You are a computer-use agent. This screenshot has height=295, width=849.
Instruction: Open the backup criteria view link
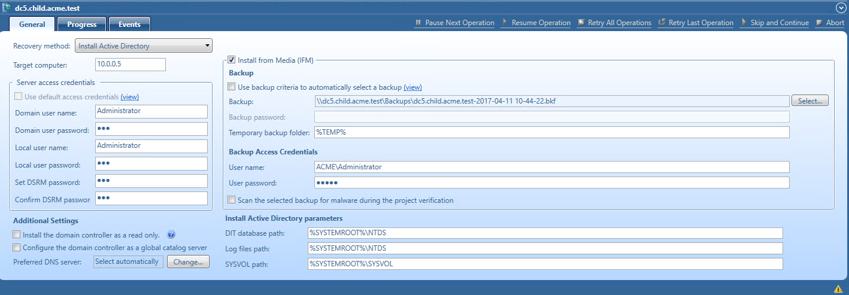click(x=413, y=87)
